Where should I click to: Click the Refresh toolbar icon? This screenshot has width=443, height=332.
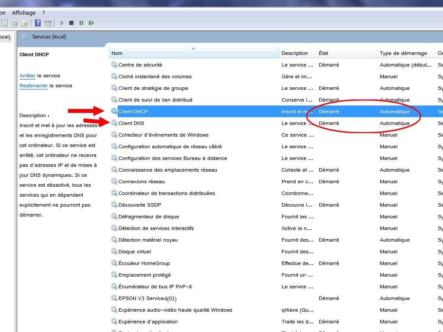[15, 23]
